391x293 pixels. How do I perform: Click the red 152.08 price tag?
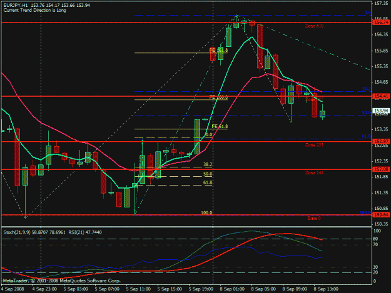point(381,169)
